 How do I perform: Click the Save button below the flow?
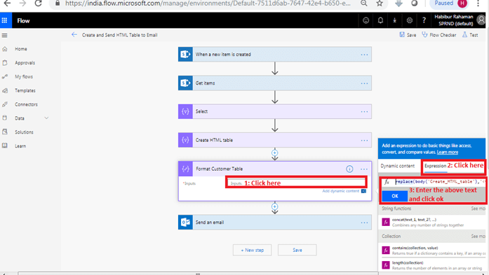[297, 250]
